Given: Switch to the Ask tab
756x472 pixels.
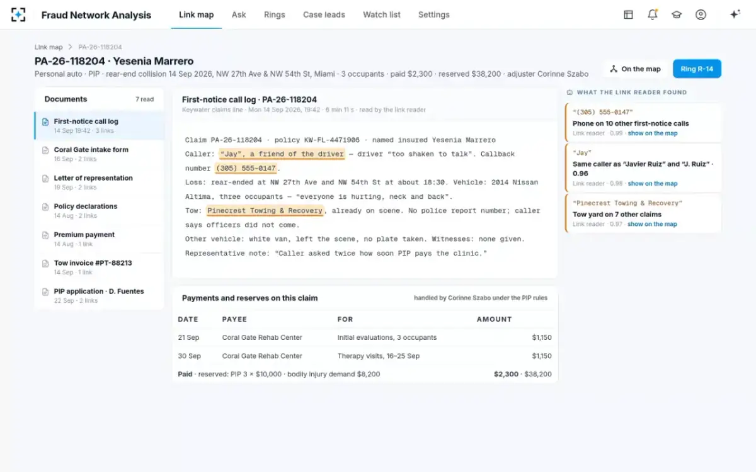Looking at the screenshot, I should (x=239, y=14).
